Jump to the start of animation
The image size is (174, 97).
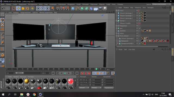[53, 73]
